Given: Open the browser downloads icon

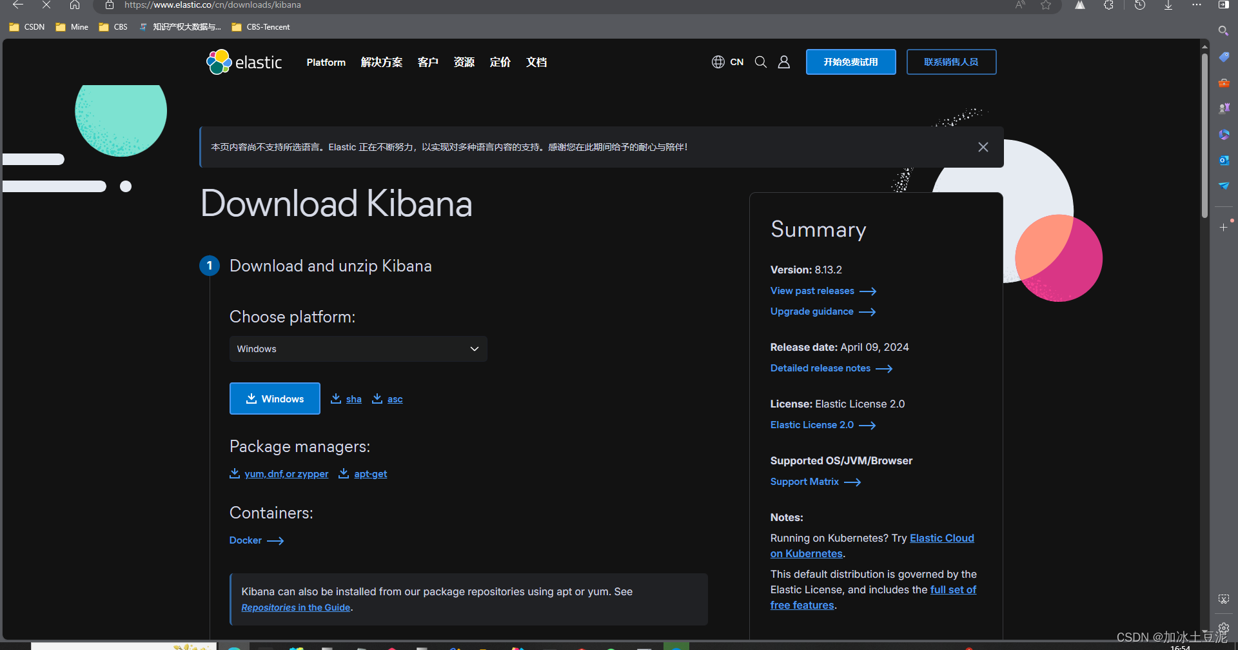Looking at the screenshot, I should pos(1168,5).
